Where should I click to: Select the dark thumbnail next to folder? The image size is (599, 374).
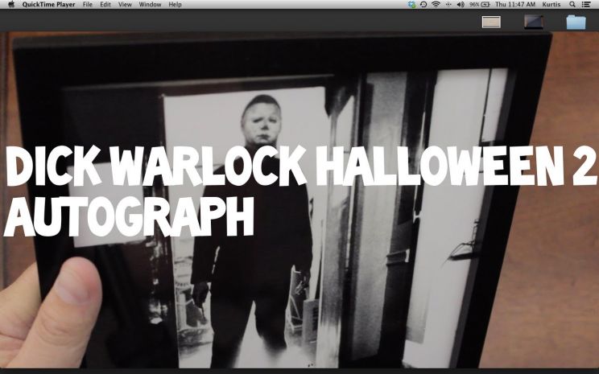(533, 22)
